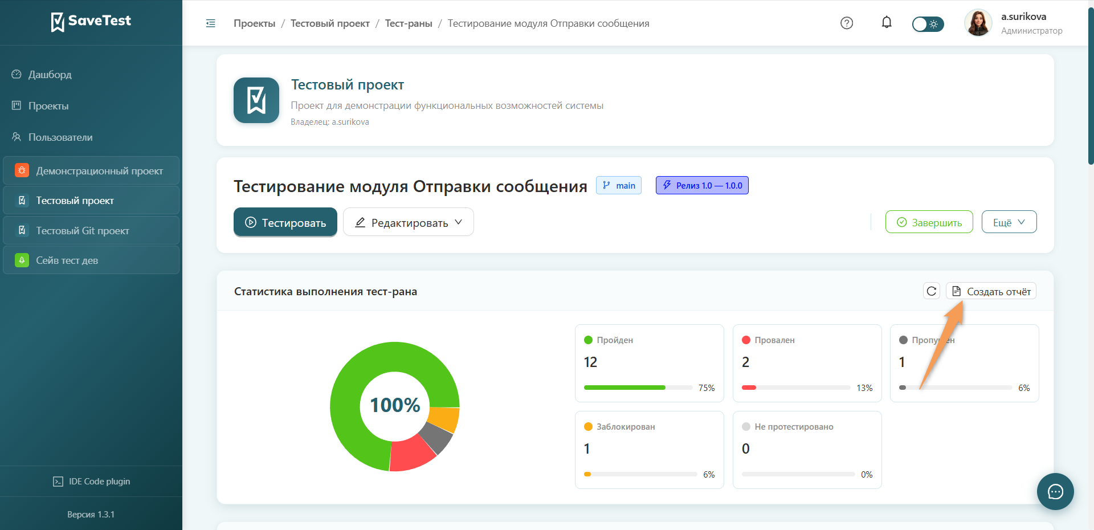This screenshot has height=530, width=1094.
Task: Click the project logo tile
Action: tap(256, 100)
